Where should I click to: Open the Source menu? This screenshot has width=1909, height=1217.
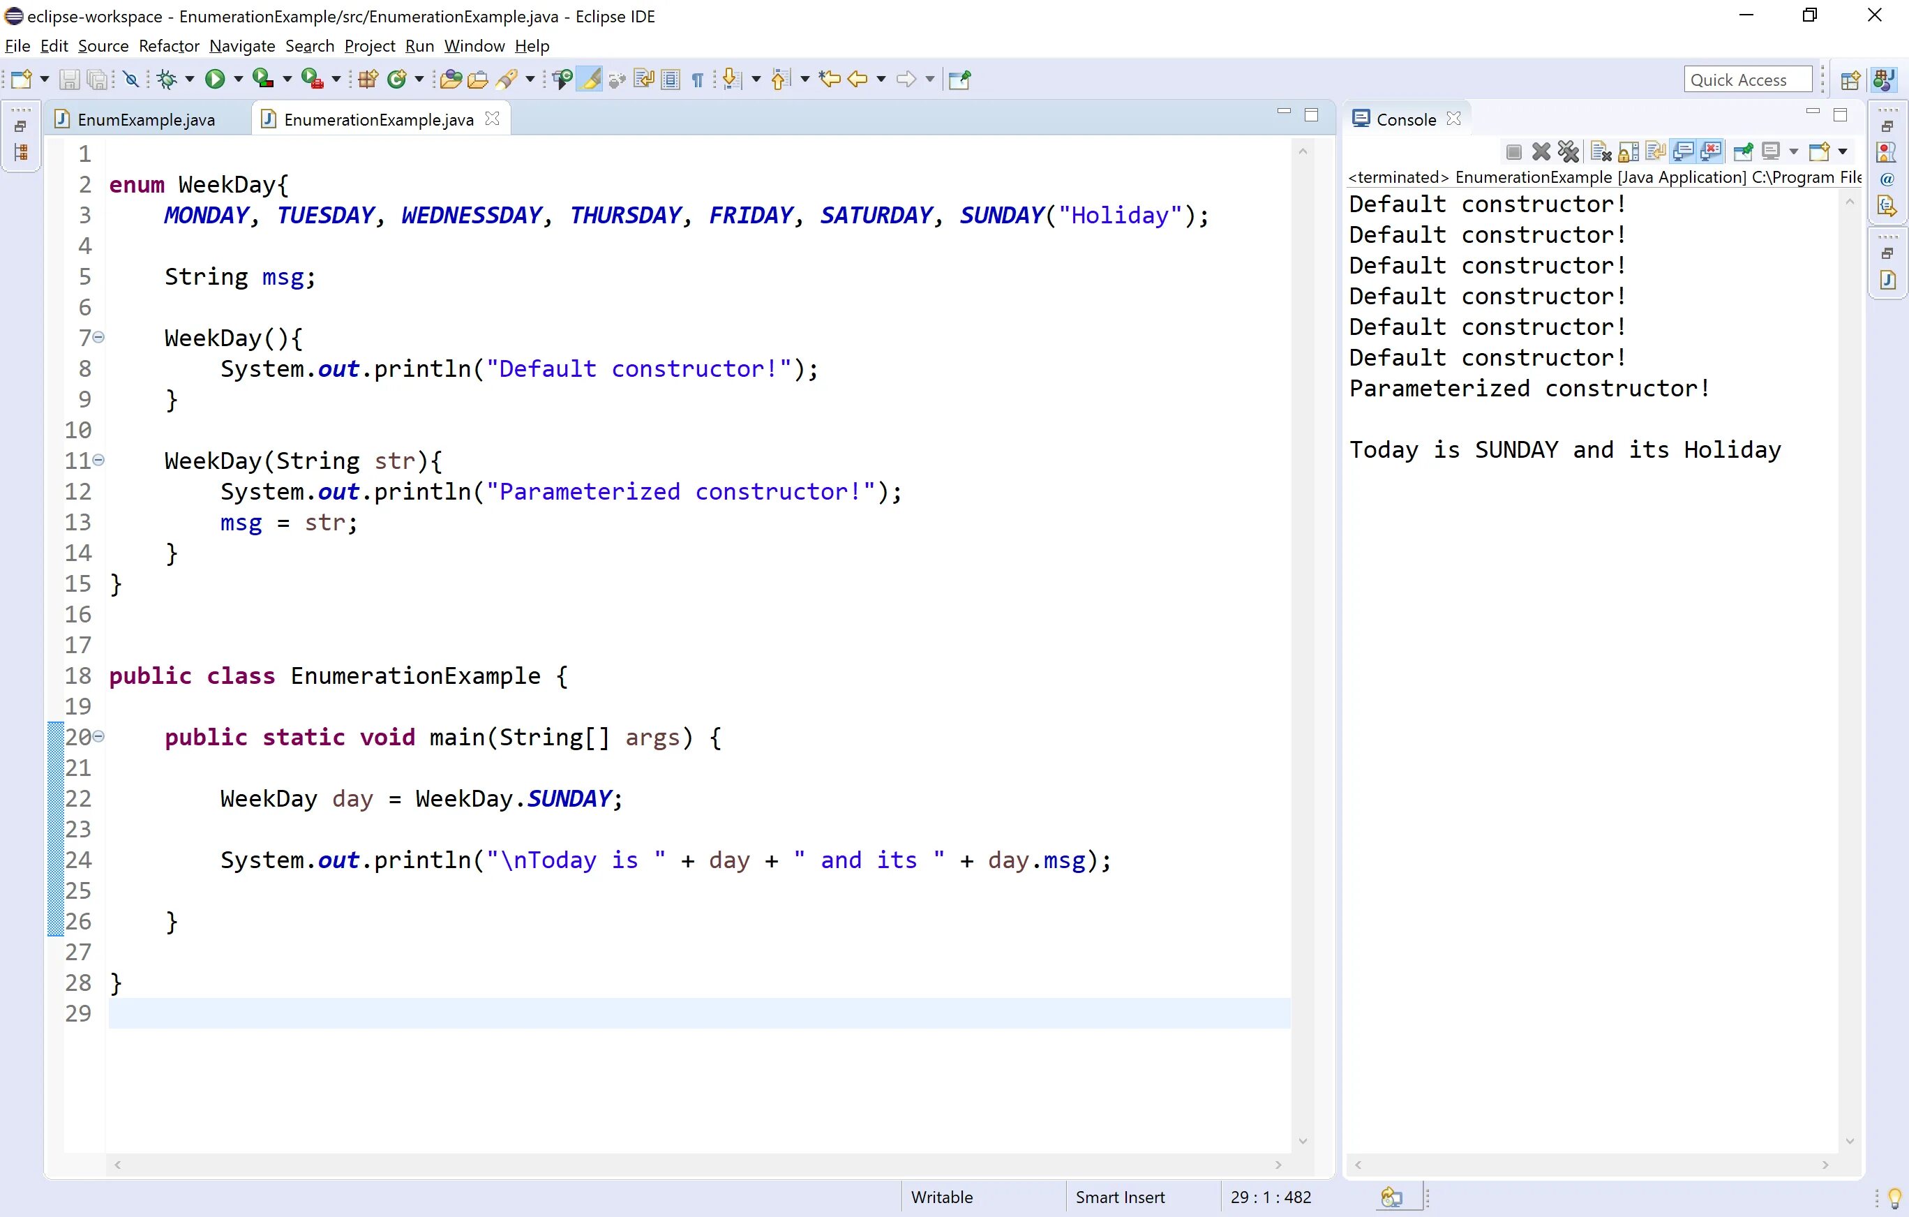click(x=103, y=46)
